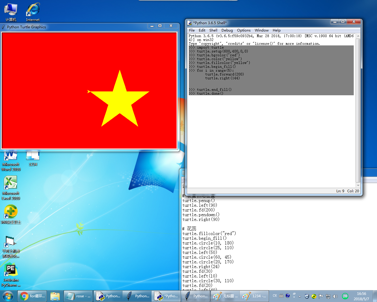Click the Python Turtle Graphics title bar feather icon

tap(4, 27)
